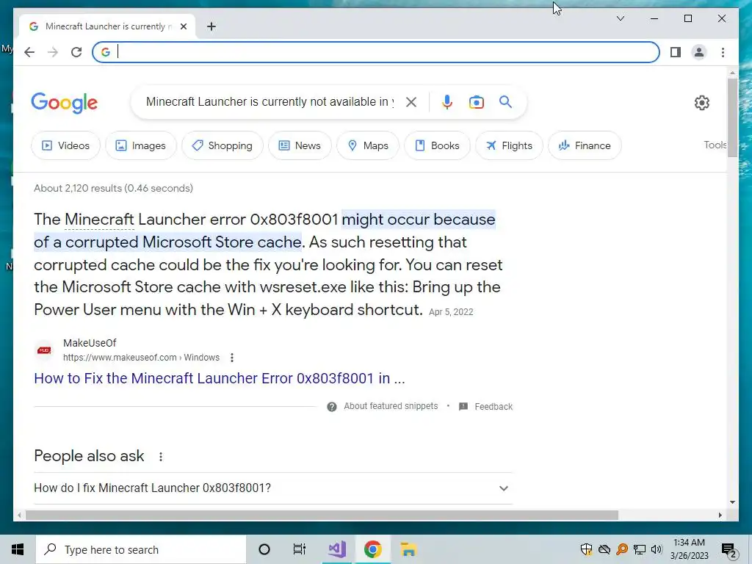The height and width of the screenshot is (564, 752).
Task: Click the Apr 5, 2022 snippet date
Action: [451, 312]
